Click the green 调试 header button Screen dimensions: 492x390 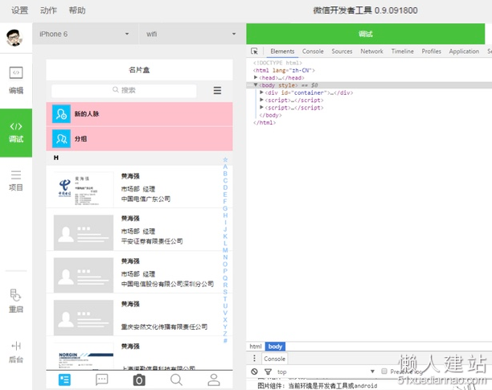click(x=366, y=34)
